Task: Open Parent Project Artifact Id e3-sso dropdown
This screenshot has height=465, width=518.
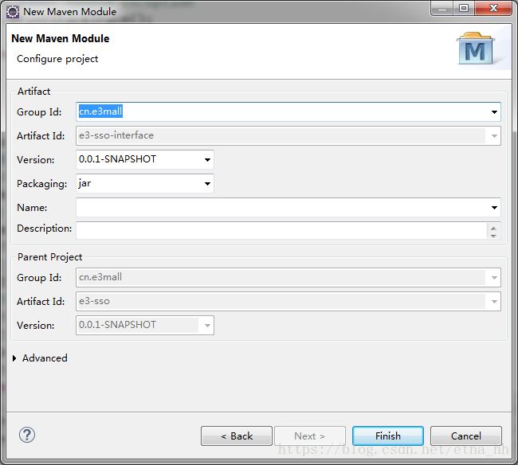Action: 494,302
